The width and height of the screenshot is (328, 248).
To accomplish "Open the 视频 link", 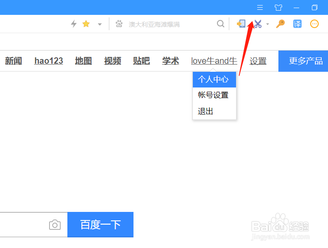I will click(113, 61).
